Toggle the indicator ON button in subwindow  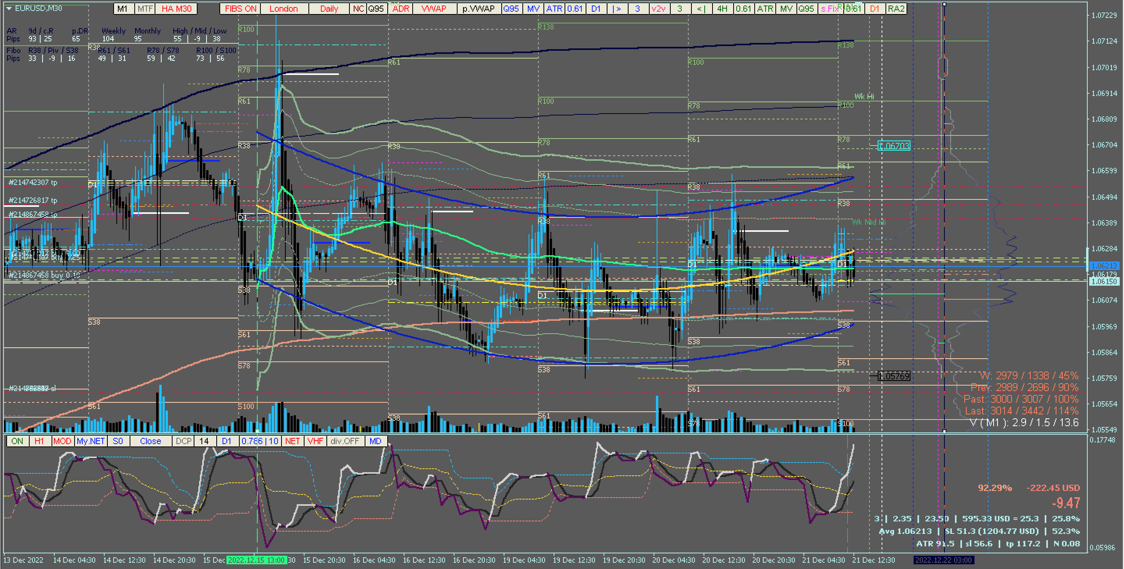[x=18, y=441]
